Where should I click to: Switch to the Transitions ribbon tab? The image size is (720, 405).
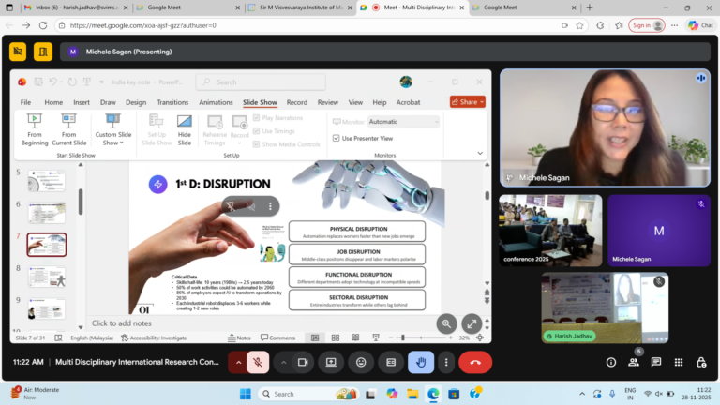click(x=172, y=102)
